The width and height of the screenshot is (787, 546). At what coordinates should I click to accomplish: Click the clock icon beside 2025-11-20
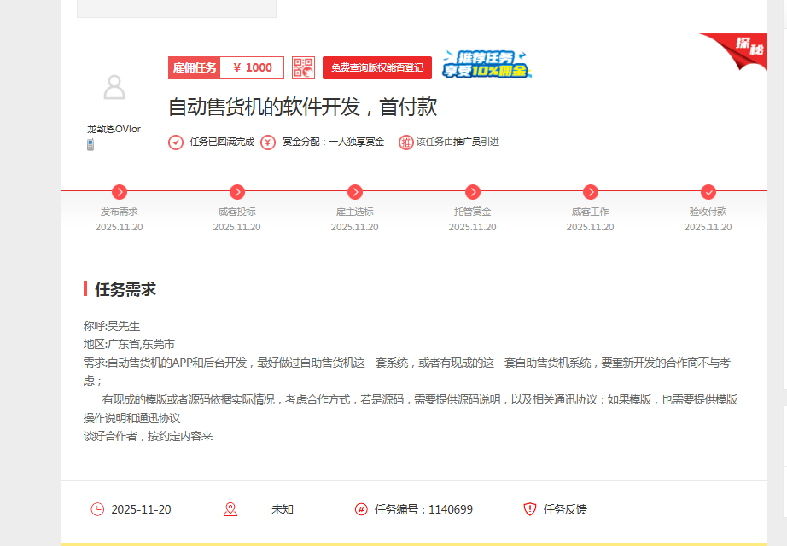pyautogui.click(x=97, y=509)
